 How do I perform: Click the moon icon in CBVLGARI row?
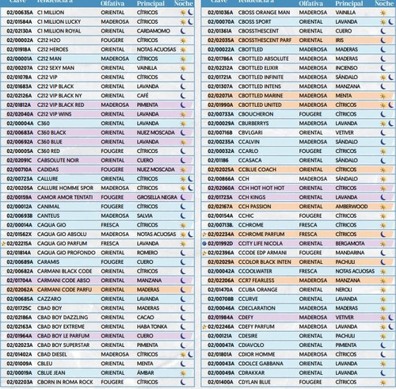(x=383, y=133)
